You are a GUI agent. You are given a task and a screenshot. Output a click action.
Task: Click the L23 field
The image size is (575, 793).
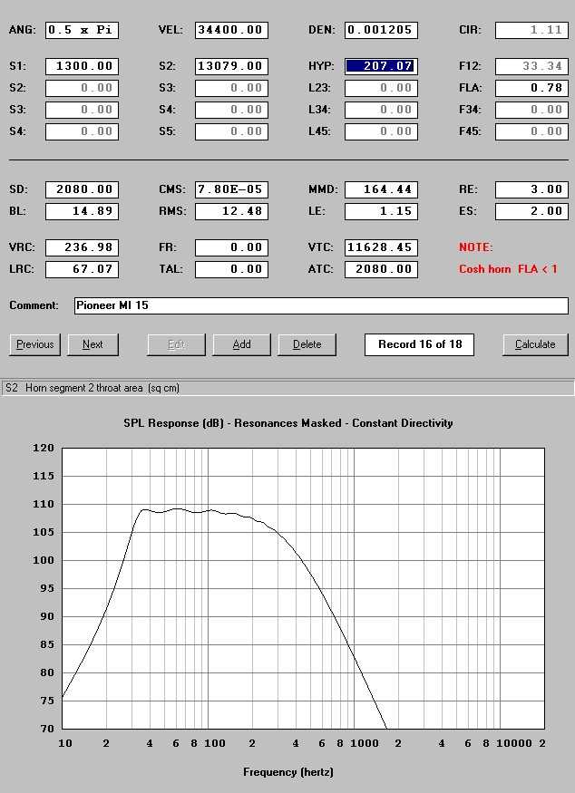point(381,88)
